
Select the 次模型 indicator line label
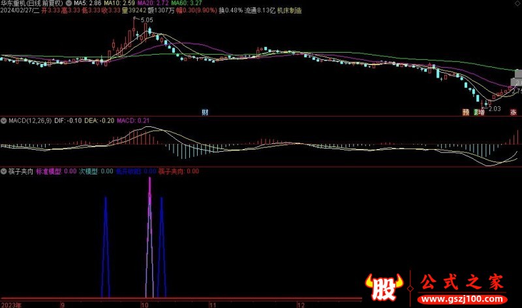pyautogui.click(x=87, y=171)
